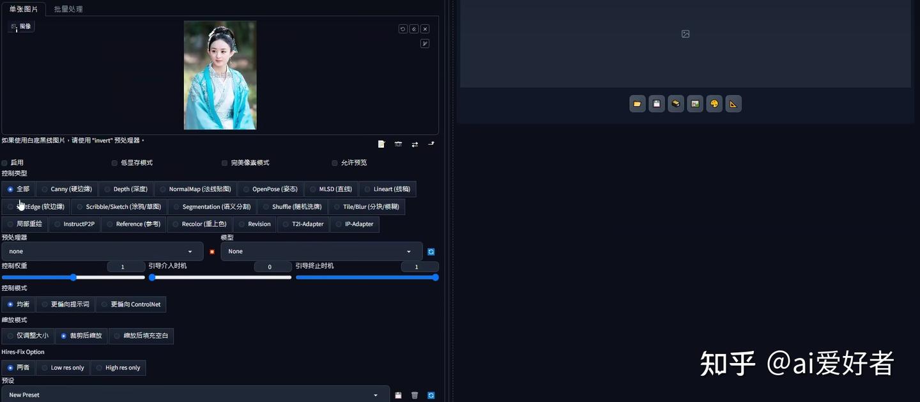Click the 控制权重 slider
This screenshot has height=402, width=920.
coord(73,277)
